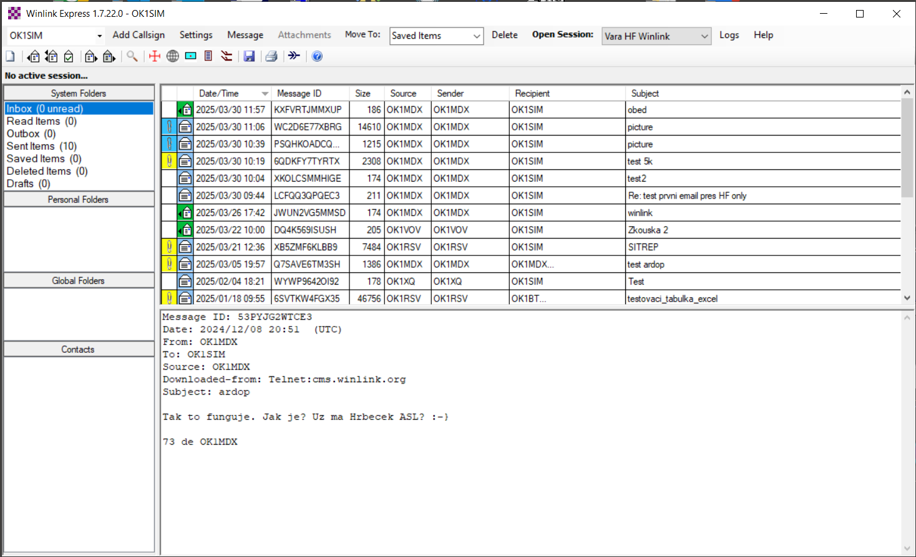Image resolution: width=916 pixels, height=557 pixels.
Task: Click the reply to message toolbar icon
Action: [34, 56]
